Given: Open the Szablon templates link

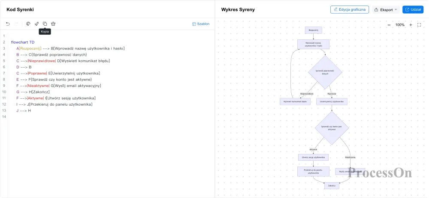Looking at the screenshot, I should [x=201, y=24].
